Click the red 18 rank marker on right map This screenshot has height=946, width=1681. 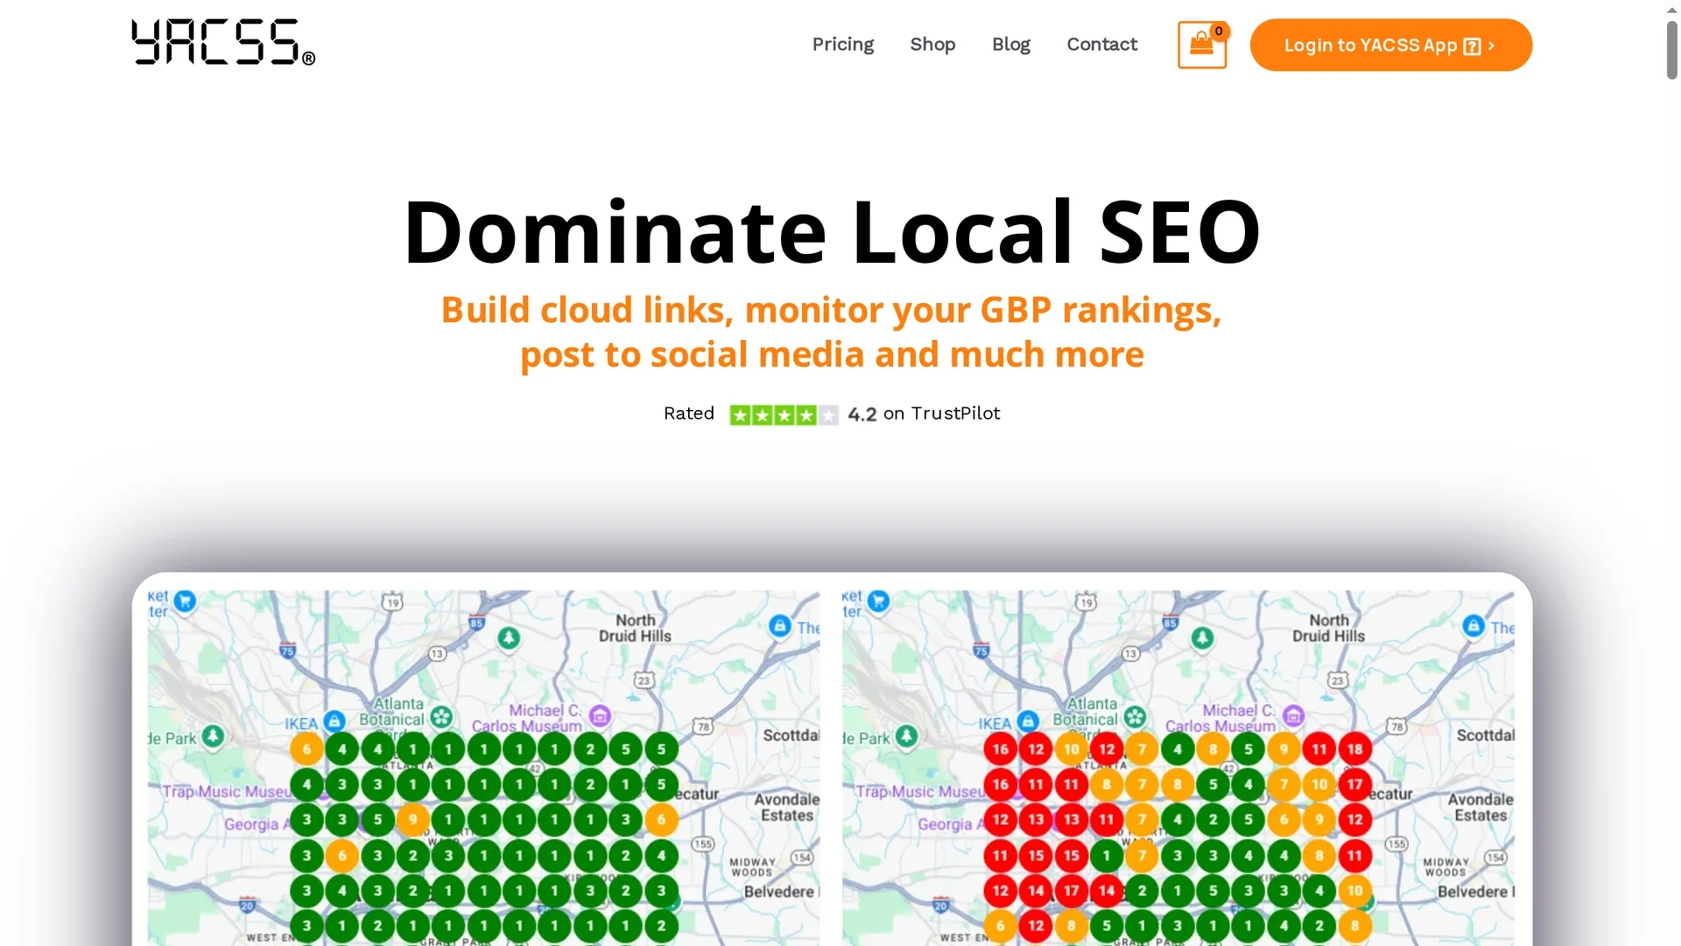[1354, 749]
